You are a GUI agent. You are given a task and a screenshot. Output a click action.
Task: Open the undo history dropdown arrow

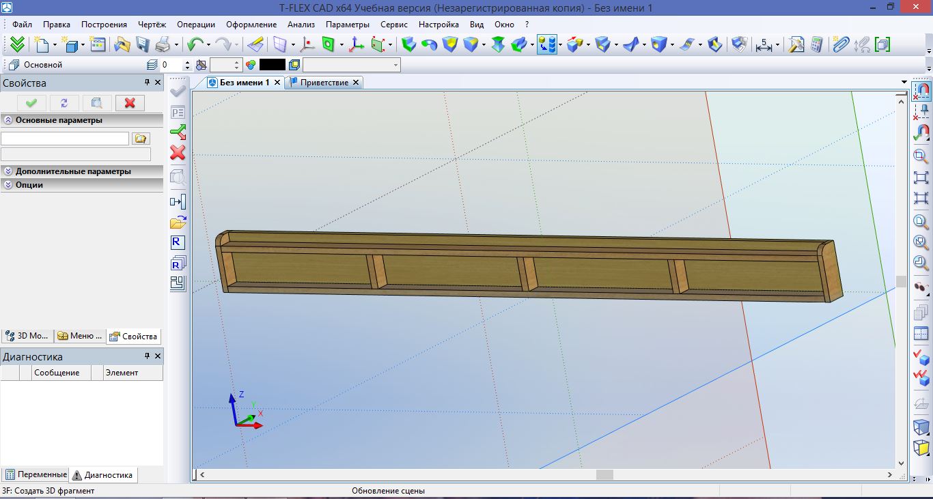(208, 45)
